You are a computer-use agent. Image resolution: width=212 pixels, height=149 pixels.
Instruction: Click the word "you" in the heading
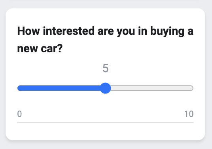coord(126,33)
